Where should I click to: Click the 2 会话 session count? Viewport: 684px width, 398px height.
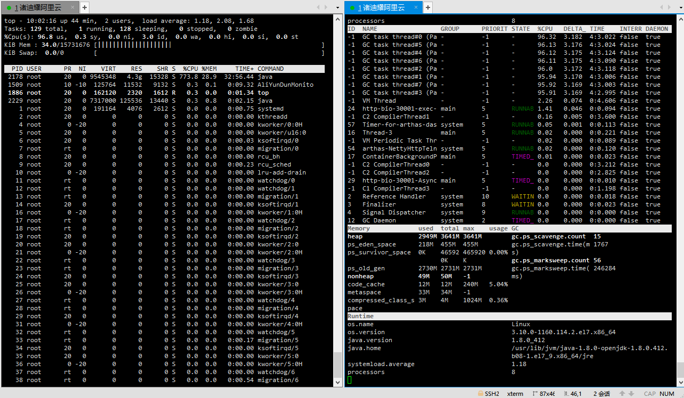[x=601, y=394]
